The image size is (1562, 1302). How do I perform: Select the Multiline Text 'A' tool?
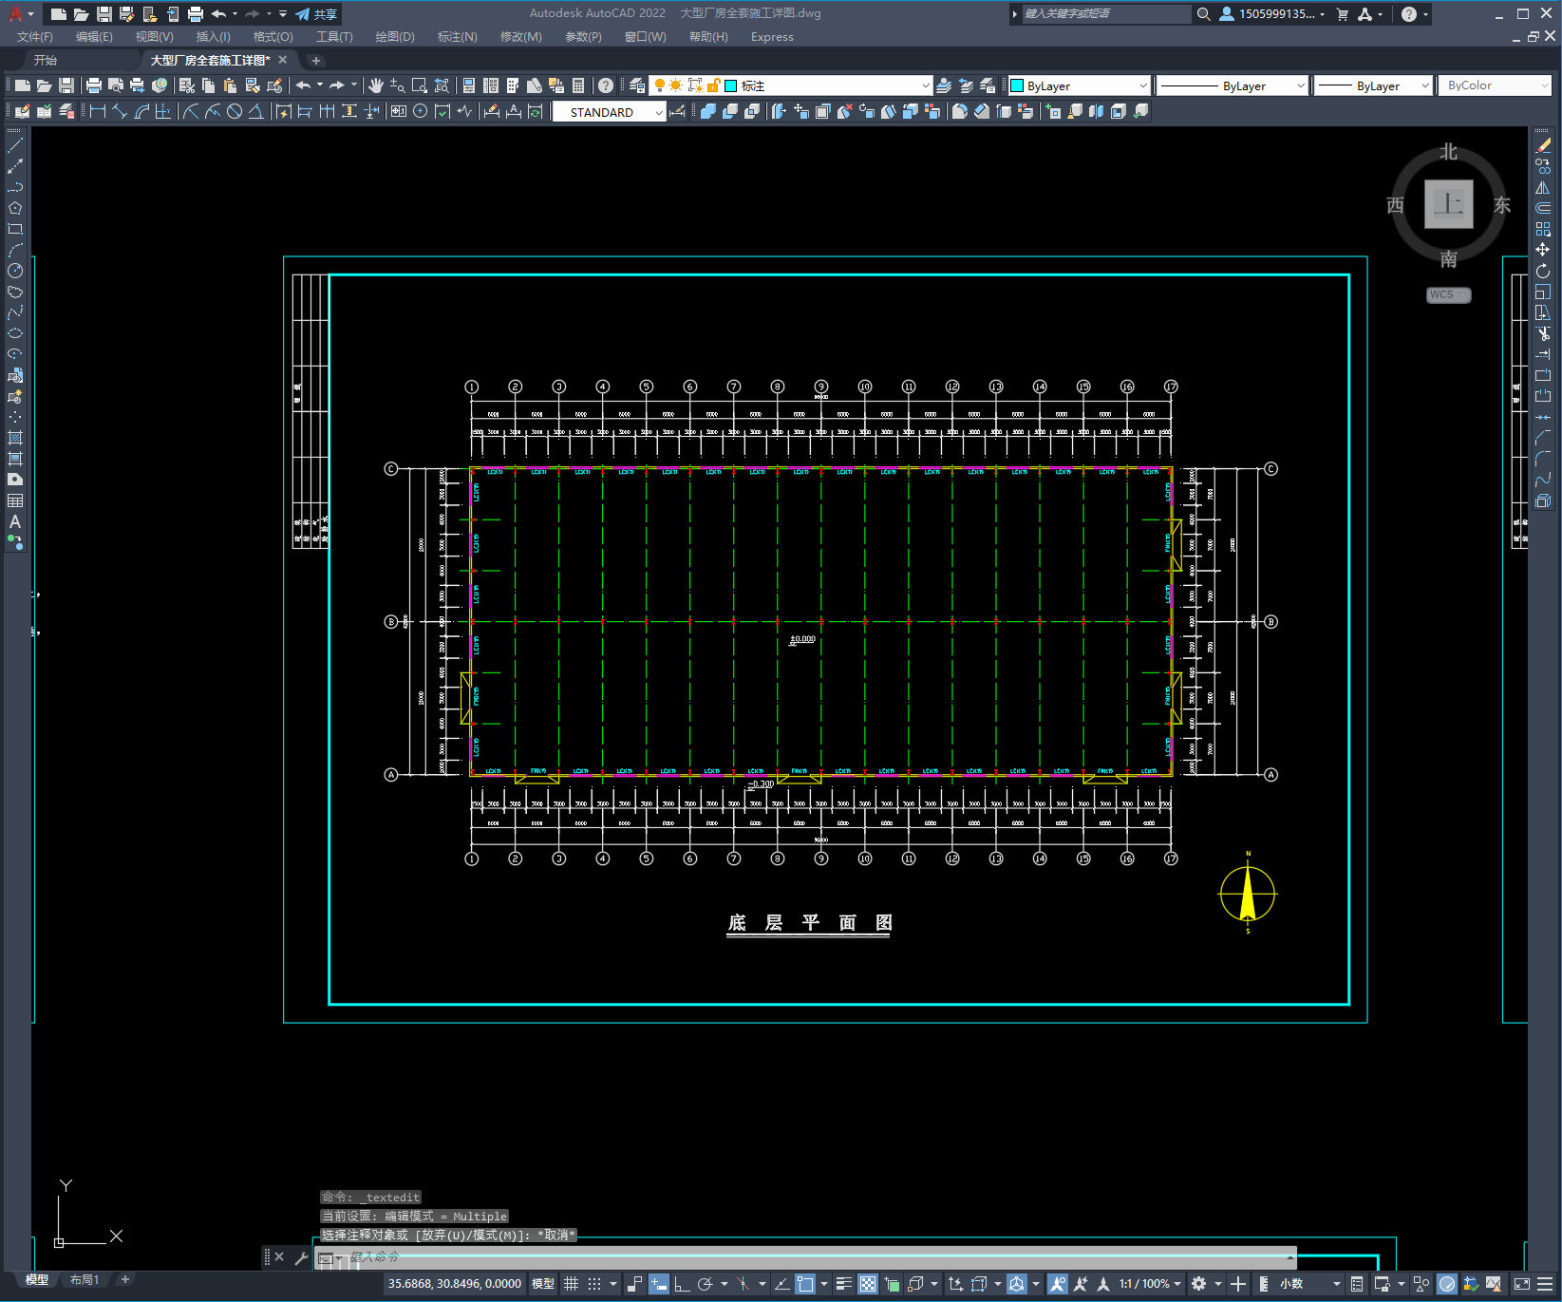coord(15,521)
